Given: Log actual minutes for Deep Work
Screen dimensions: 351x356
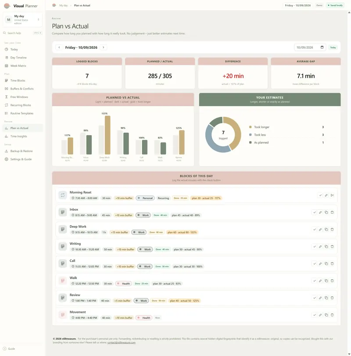Looking at the screenshot, I should [x=314, y=229].
